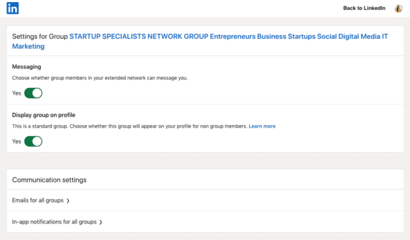Click the white knob of the Messaging switch

pyautogui.click(x=37, y=93)
